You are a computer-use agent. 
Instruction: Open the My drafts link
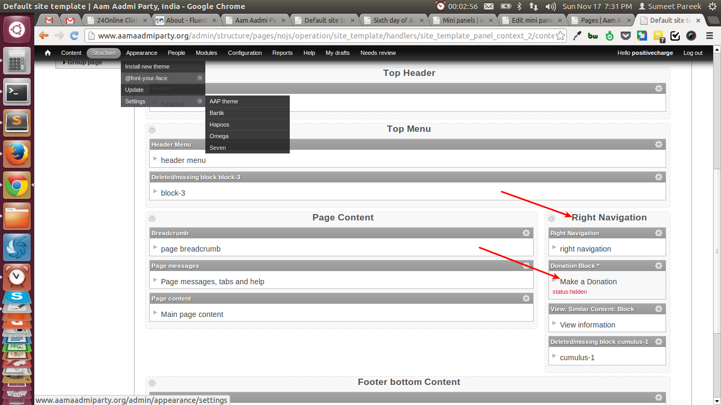pos(337,53)
